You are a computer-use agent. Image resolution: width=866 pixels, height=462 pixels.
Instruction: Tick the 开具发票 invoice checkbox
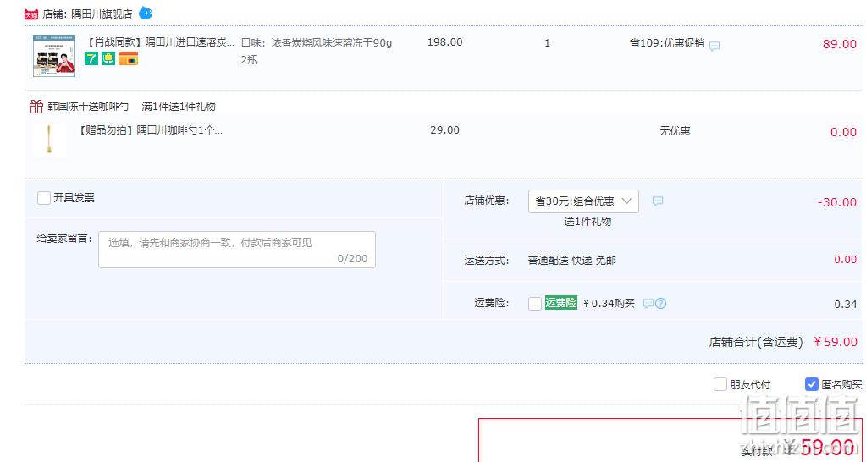tap(44, 198)
